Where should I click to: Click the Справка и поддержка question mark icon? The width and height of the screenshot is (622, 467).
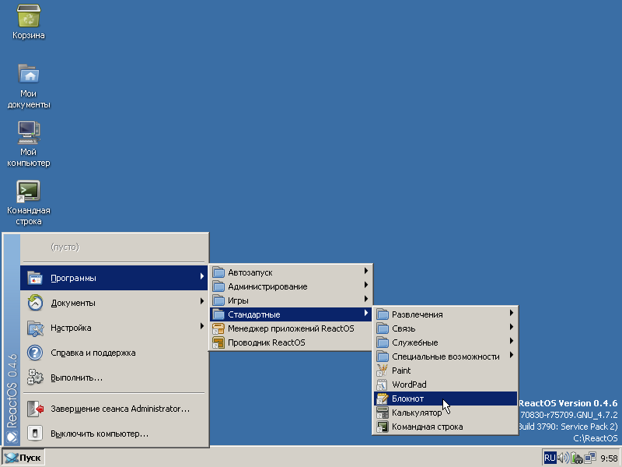[x=35, y=353]
